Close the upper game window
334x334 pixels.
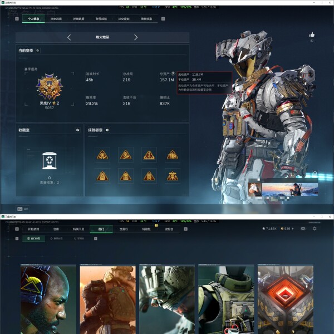point(330,2)
